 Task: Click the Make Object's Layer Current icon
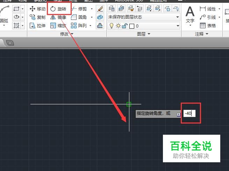[x=121, y=9]
